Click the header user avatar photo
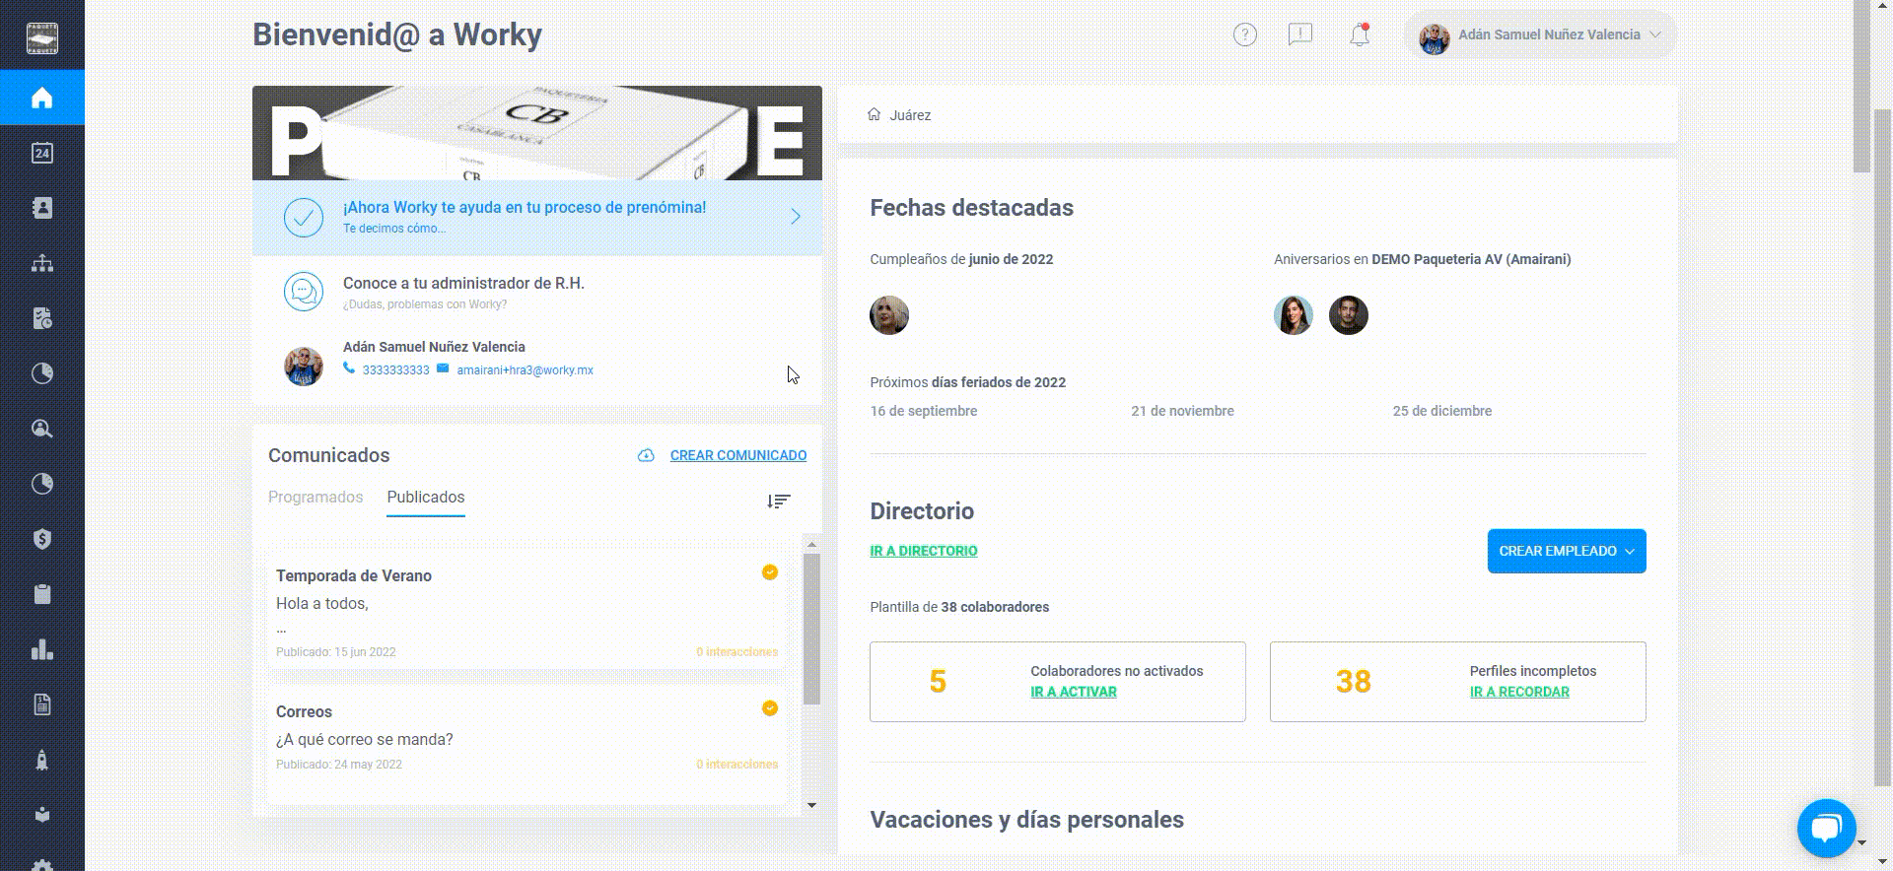Viewport: 1893px width, 871px height. click(x=1434, y=37)
